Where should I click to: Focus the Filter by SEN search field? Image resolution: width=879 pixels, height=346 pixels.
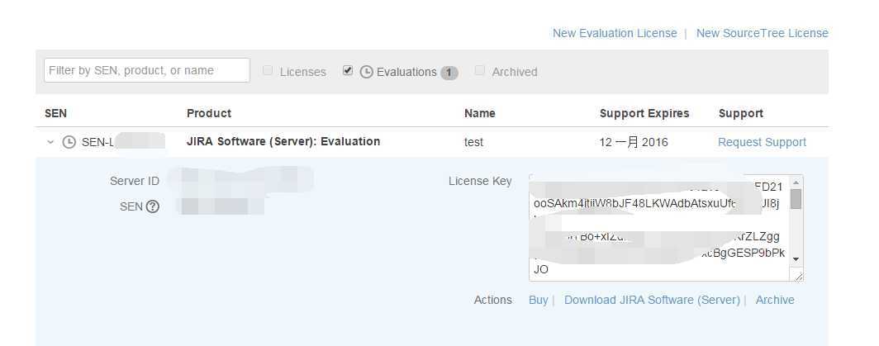pyautogui.click(x=147, y=70)
